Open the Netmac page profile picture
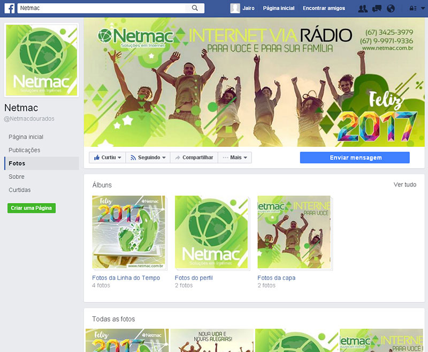Image resolution: width=428 pixels, height=352 pixels. pyautogui.click(x=42, y=60)
